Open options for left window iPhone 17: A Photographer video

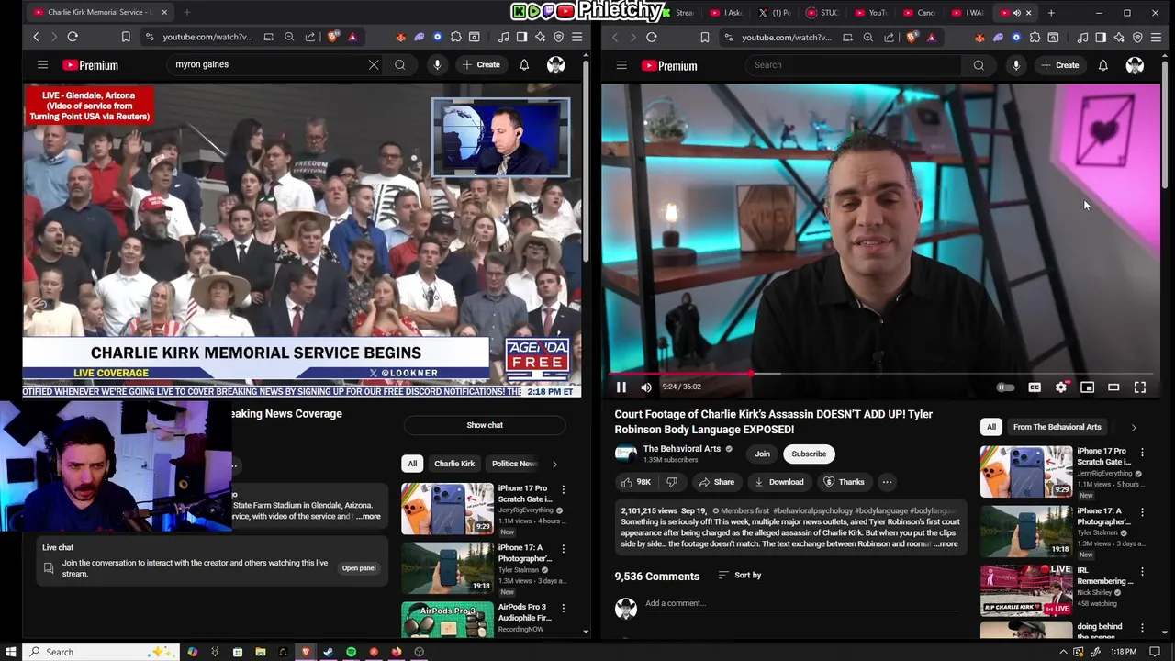pos(564,549)
